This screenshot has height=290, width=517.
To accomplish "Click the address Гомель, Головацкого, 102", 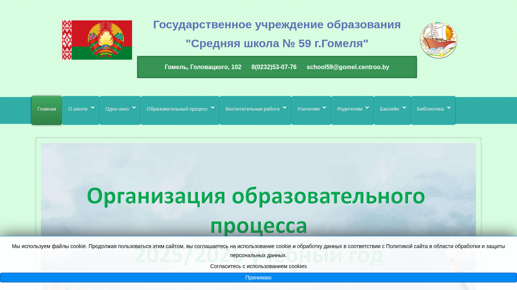I will 203,67.
